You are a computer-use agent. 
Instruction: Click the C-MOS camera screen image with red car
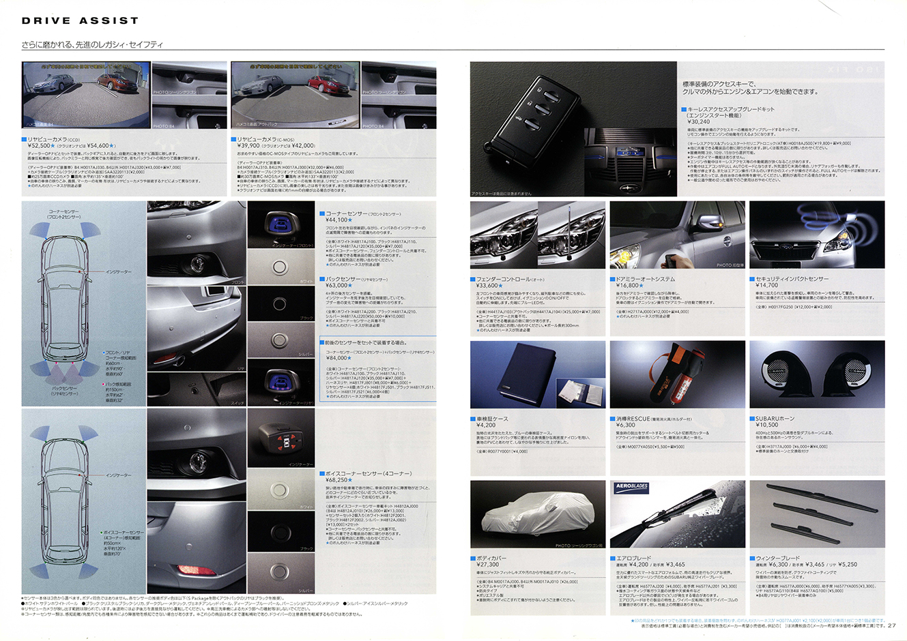pos(295,95)
